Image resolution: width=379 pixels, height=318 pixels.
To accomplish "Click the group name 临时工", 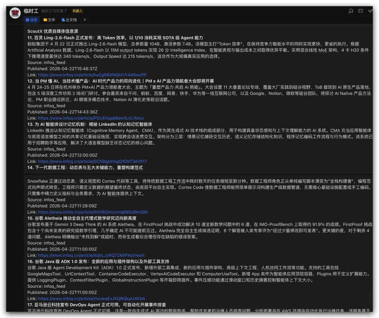I will (x=31, y=11).
